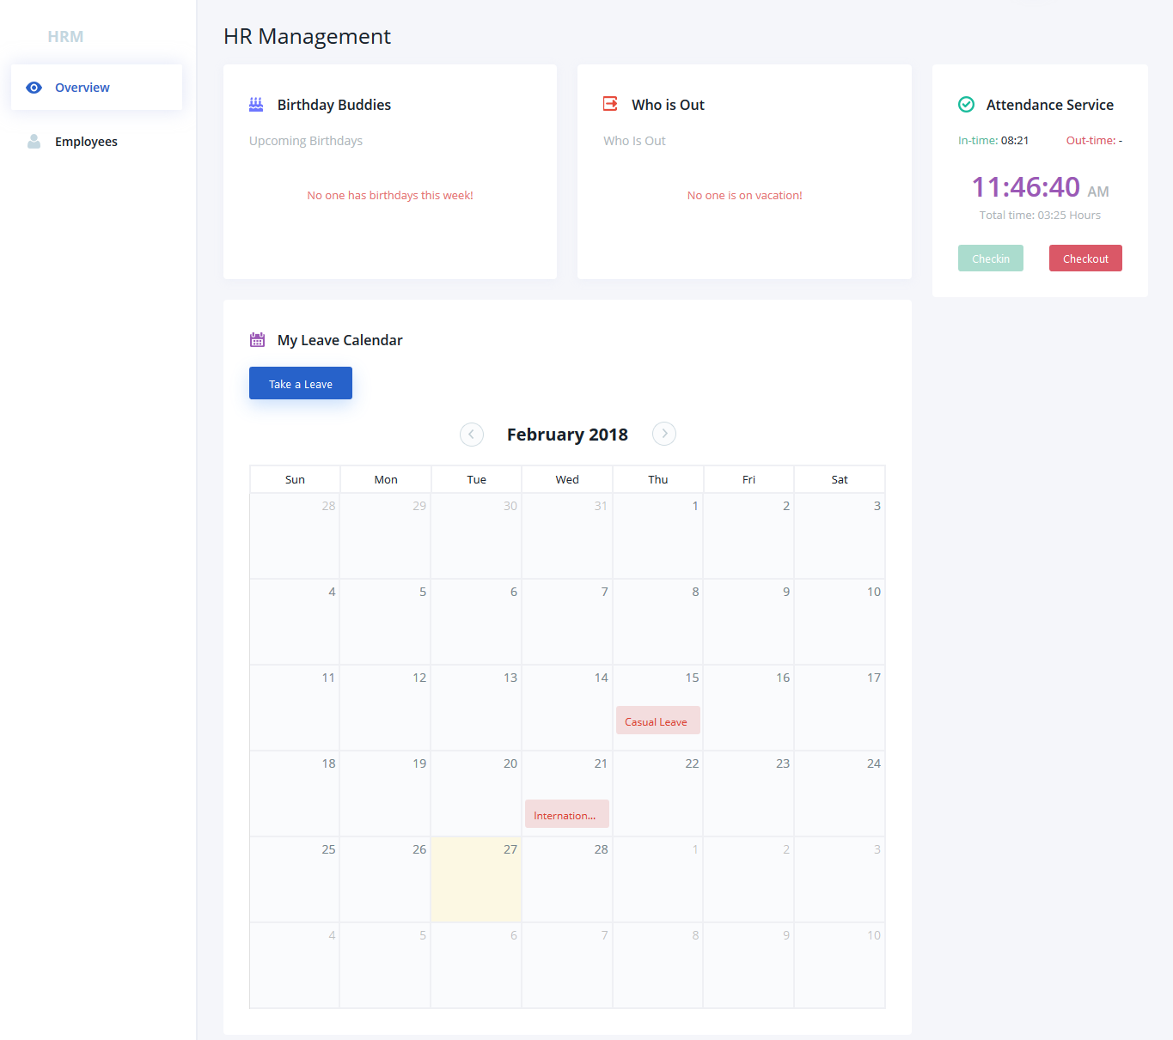Click No one is on vacation message
Viewport: 1173px width, 1040px height.
[744, 195]
